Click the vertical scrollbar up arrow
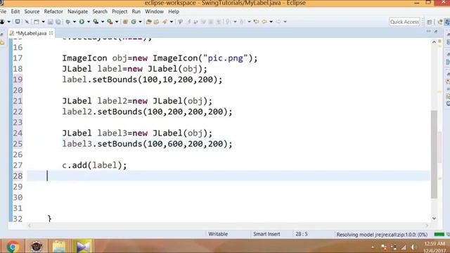 (434, 42)
